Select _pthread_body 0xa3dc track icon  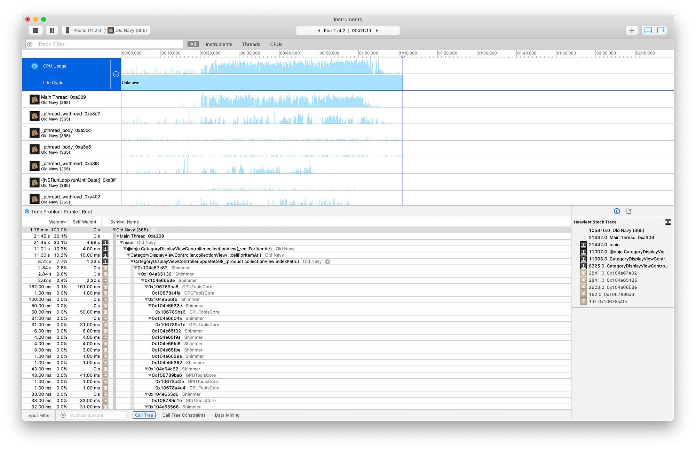[x=34, y=133]
